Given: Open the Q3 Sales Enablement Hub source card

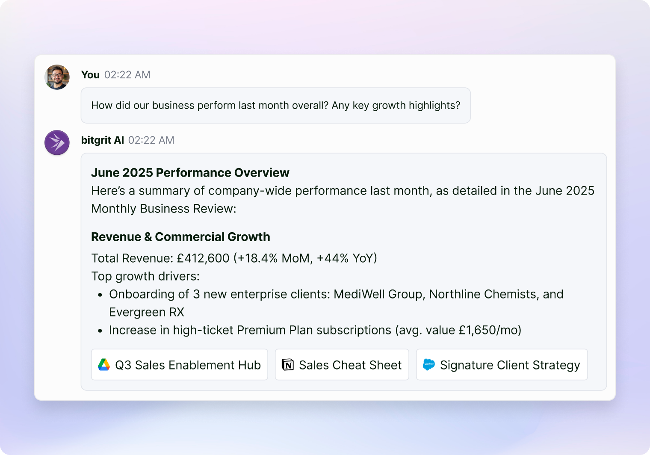Looking at the screenshot, I should pos(180,365).
